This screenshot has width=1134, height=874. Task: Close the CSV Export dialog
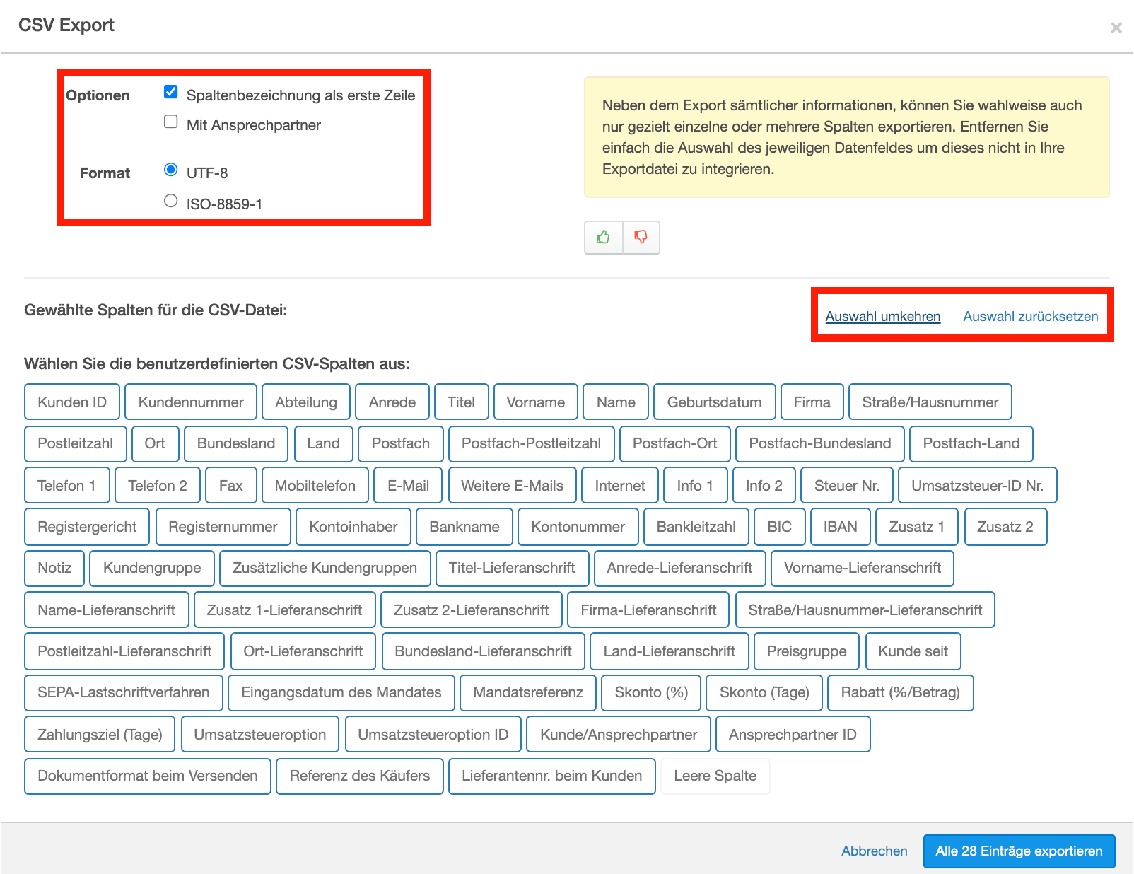pyautogui.click(x=1116, y=28)
